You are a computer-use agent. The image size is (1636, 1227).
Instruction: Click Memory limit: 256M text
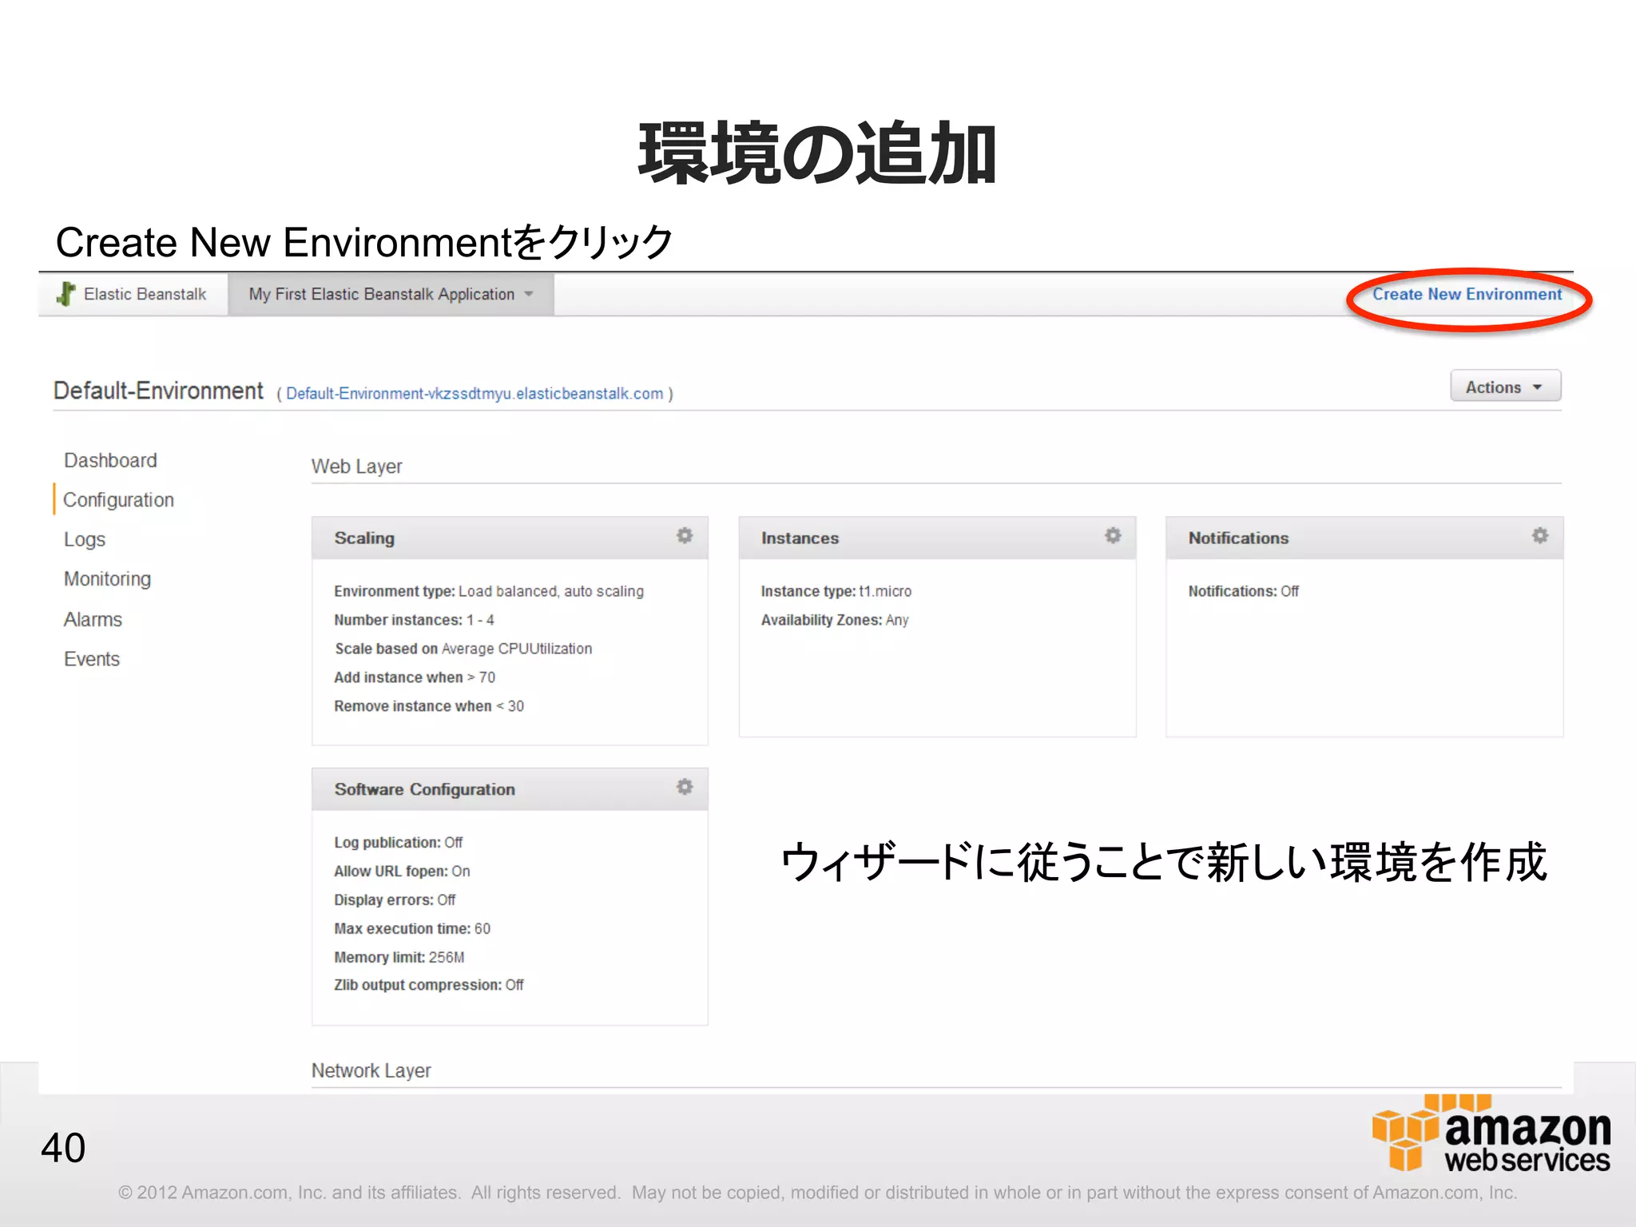399,957
